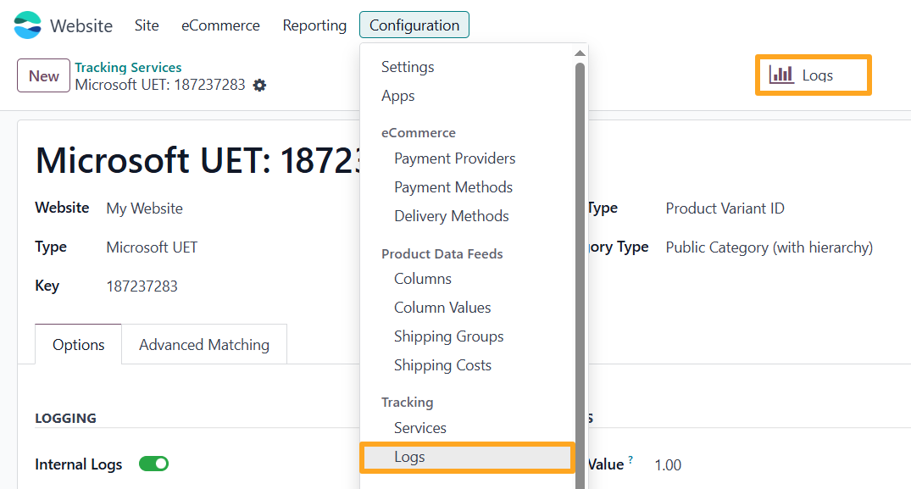Click the Key field value 187237283
The height and width of the screenshot is (489, 911).
pos(142,286)
